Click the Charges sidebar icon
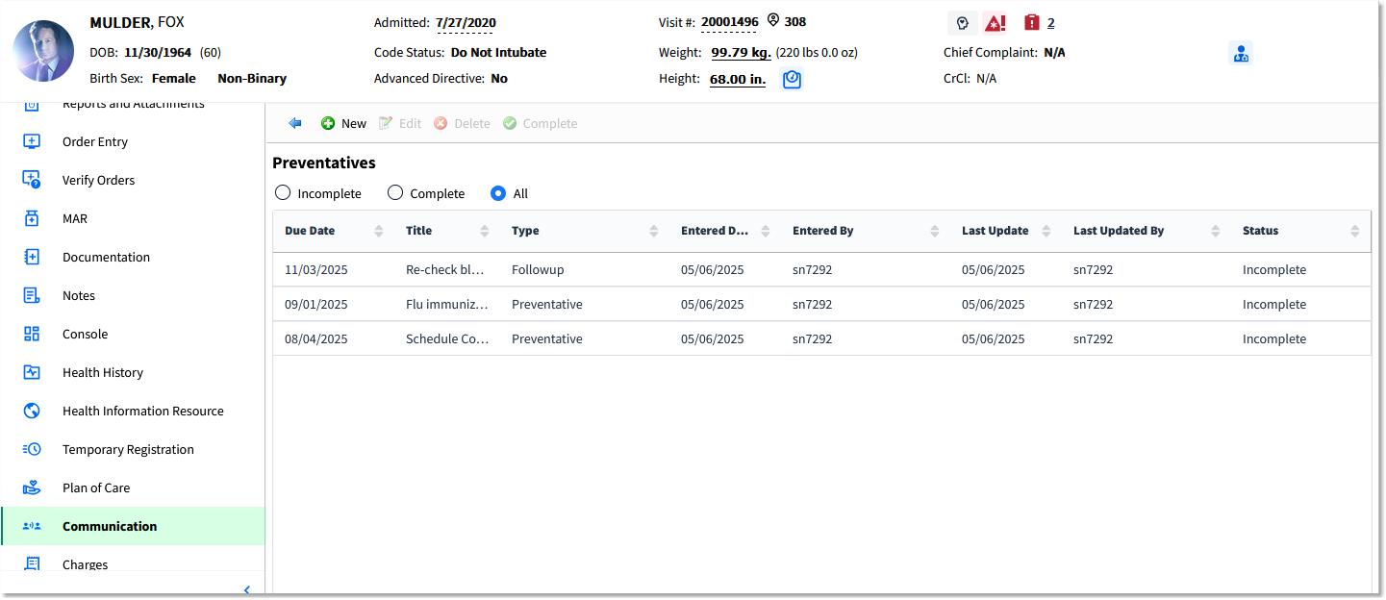Viewport: 1386px width, 600px height. [32, 564]
